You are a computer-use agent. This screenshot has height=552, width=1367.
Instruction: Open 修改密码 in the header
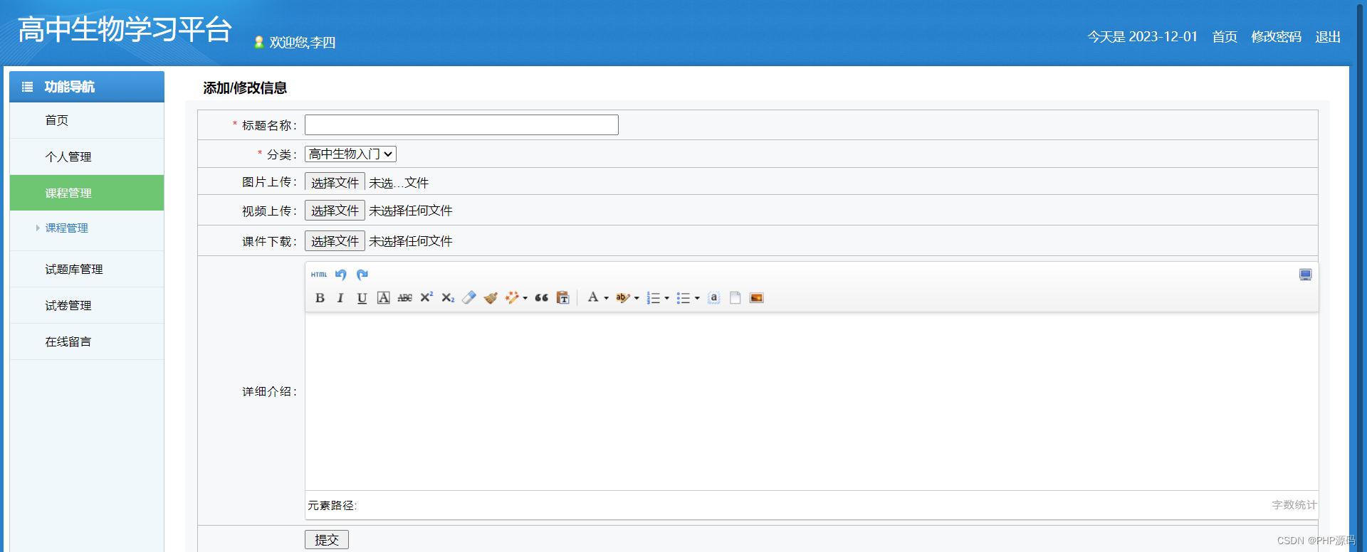(1276, 37)
